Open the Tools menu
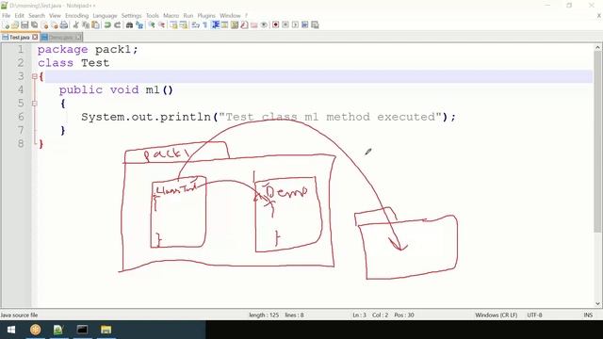This screenshot has height=339, width=603. pos(153,16)
